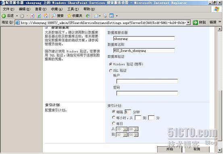Viewport: 223px width, 154px height.
Task: Click the Windows flag logo
Action: [x=217, y=9]
